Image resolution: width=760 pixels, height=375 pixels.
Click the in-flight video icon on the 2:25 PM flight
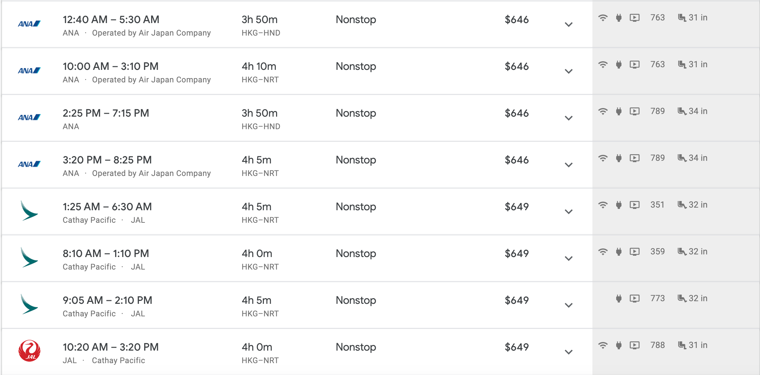pyautogui.click(x=634, y=111)
